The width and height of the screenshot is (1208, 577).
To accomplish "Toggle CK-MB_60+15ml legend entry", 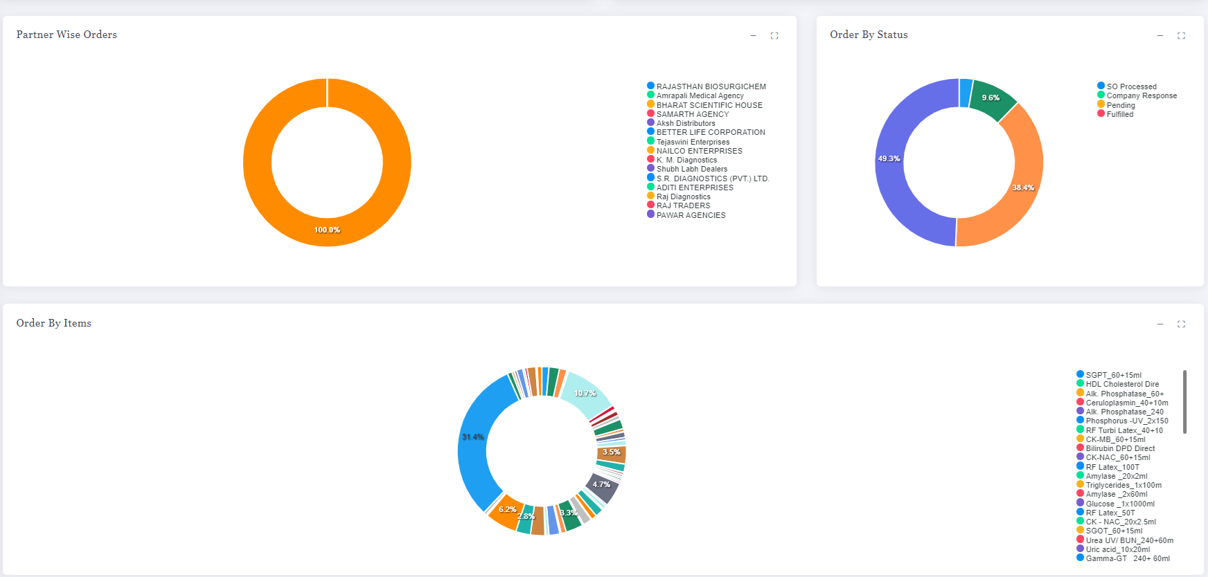I will 1111,439.
